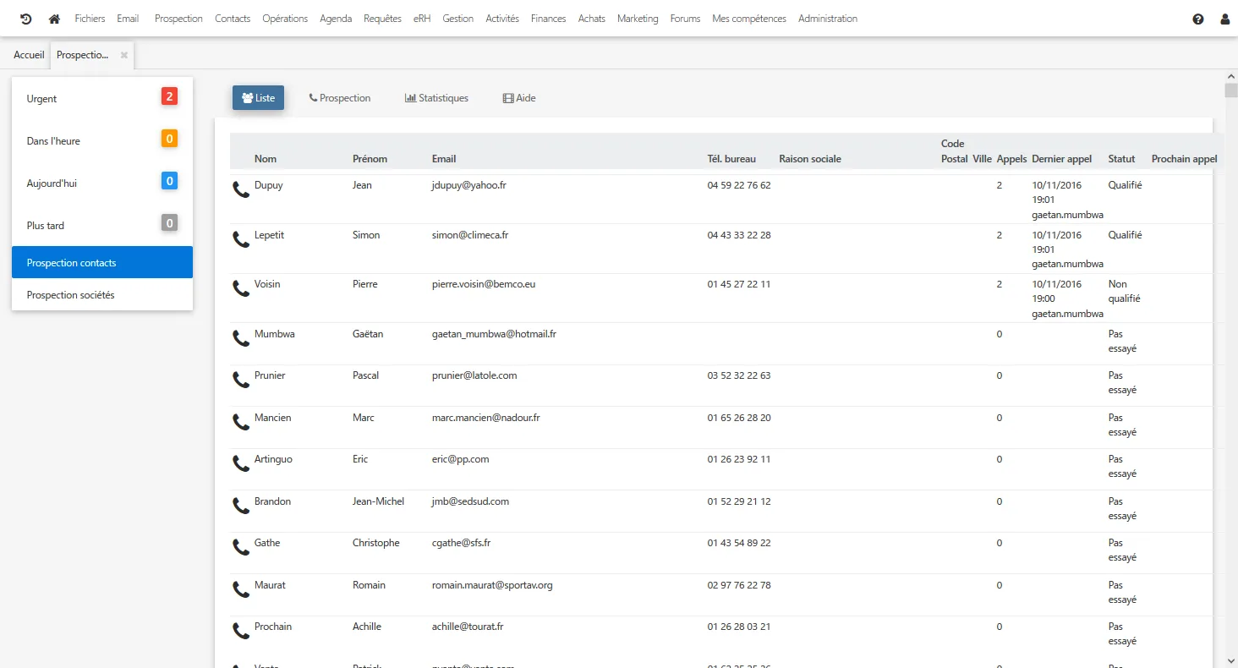Click the scrollbar up arrow
The image size is (1238, 668).
coord(1231,77)
